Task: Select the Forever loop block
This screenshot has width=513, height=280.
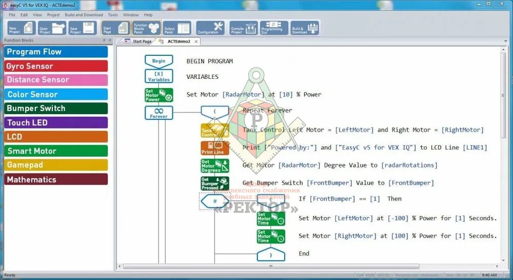Action: coord(159,113)
